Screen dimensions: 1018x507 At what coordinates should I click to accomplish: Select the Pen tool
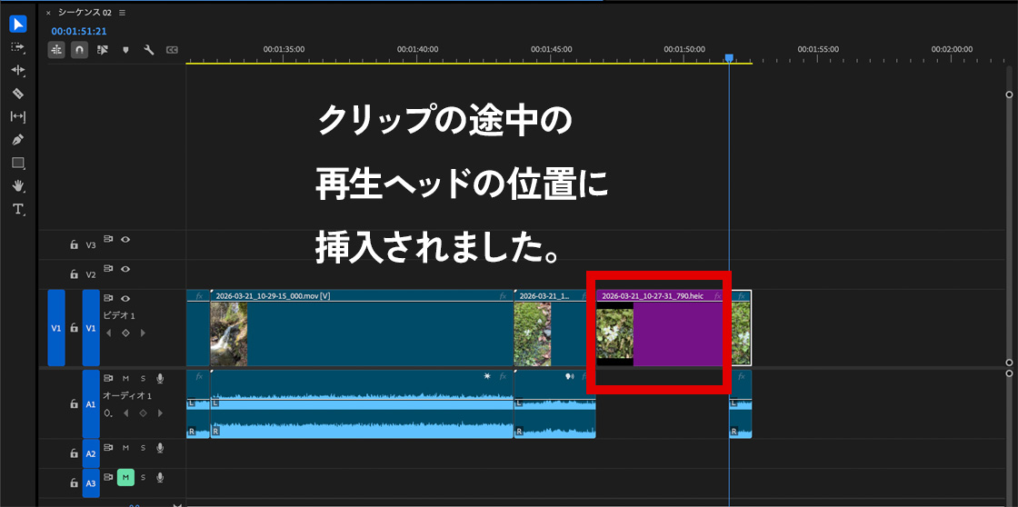coord(18,140)
